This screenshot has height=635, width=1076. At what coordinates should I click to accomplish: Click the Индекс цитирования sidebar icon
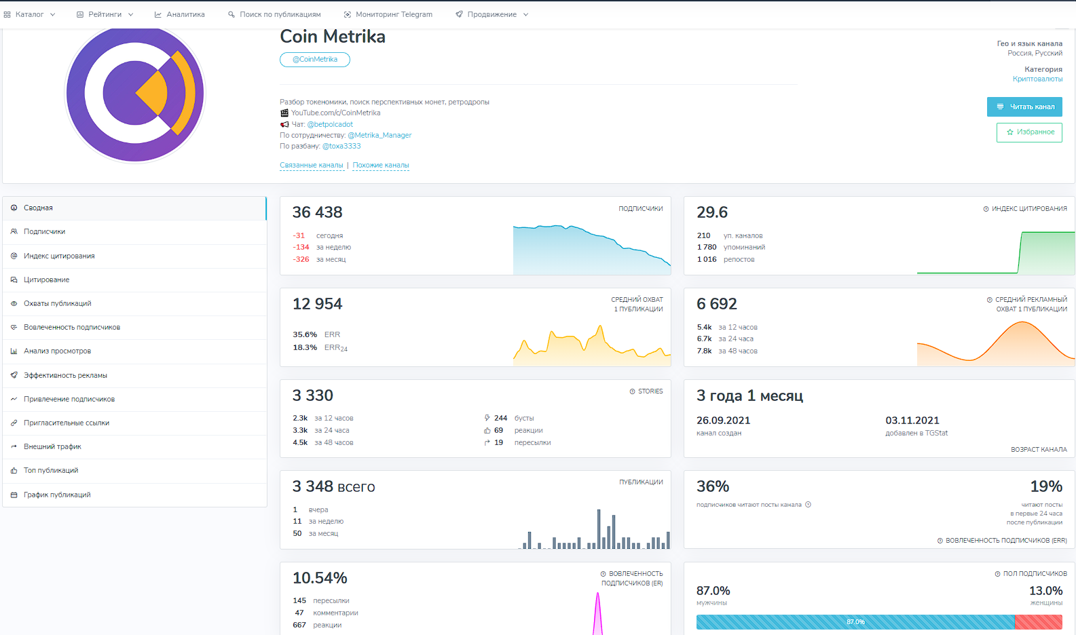[x=14, y=256]
